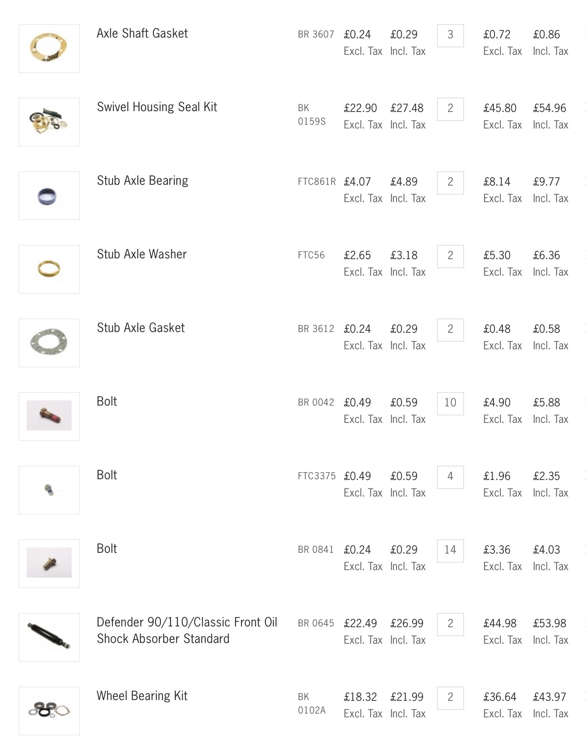Edit quantity field for Wheel Bearing Kit
This screenshot has width=586, height=756.
tap(450, 698)
